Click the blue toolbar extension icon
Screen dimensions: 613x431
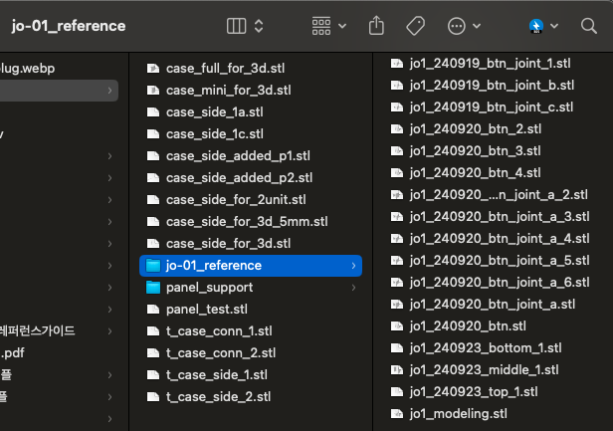coord(536,26)
